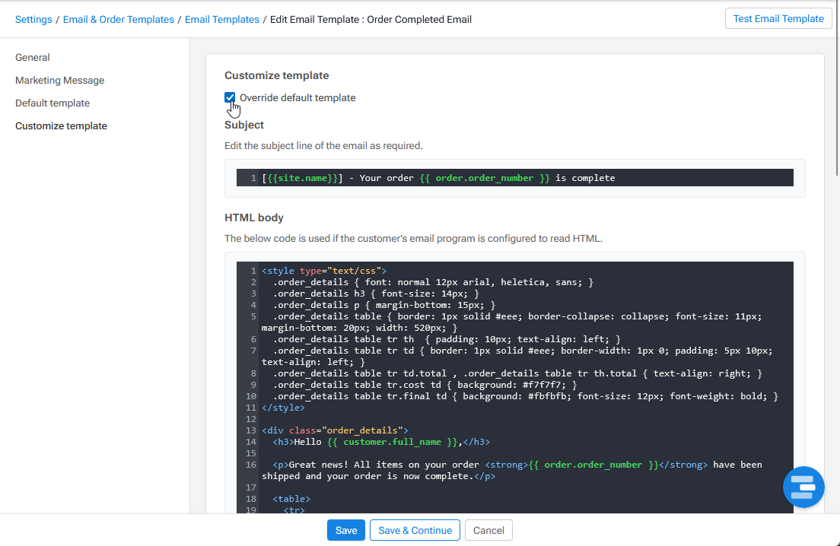This screenshot has height=546, width=840.
Task: Click the tr.final td background line
Action: tap(526, 396)
